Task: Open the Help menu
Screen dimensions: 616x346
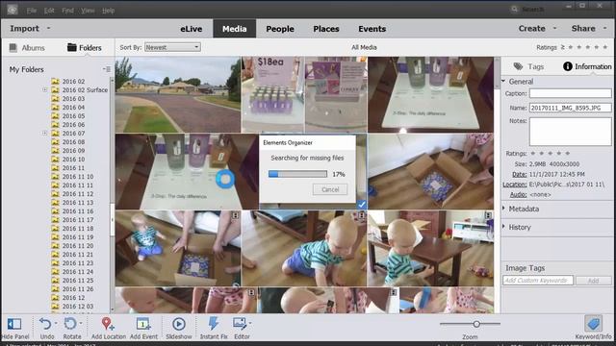Action: (x=109, y=11)
